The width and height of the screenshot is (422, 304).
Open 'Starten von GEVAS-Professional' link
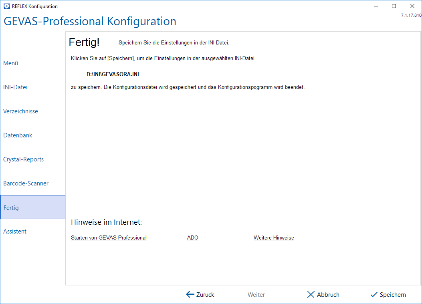click(x=109, y=238)
